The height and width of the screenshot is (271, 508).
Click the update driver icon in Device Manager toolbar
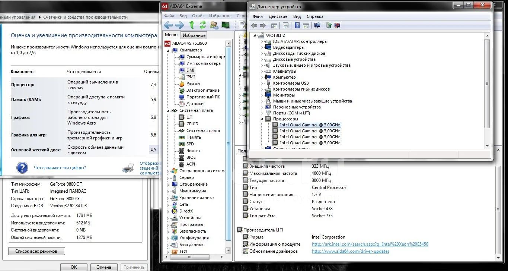pos(329,25)
